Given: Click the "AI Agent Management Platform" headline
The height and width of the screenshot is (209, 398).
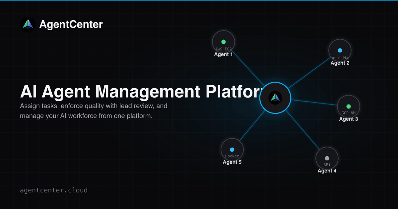Looking at the screenshot, I should (142, 92).
